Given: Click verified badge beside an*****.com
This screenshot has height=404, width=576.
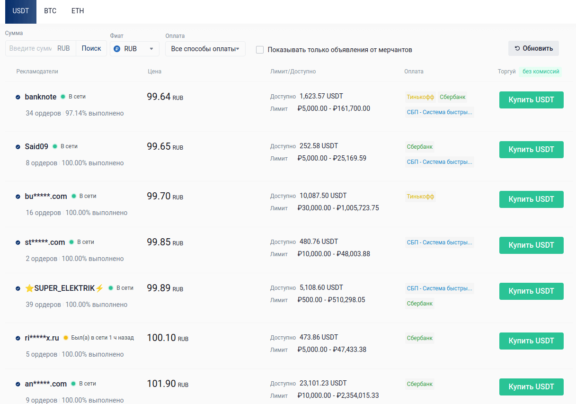Looking at the screenshot, I should click(x=18, y=384).
